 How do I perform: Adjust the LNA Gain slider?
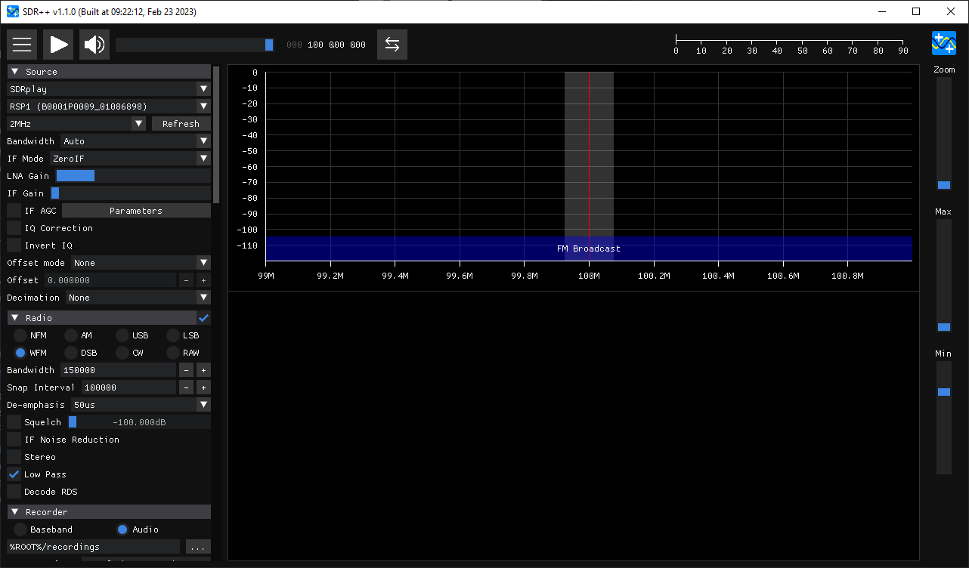(x=75, y=175)
